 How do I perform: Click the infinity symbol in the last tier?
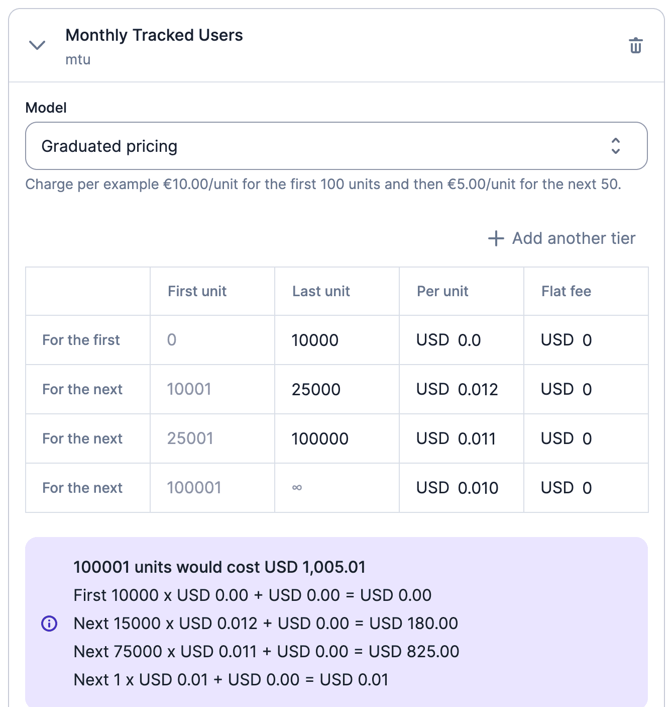coord(296,487)
